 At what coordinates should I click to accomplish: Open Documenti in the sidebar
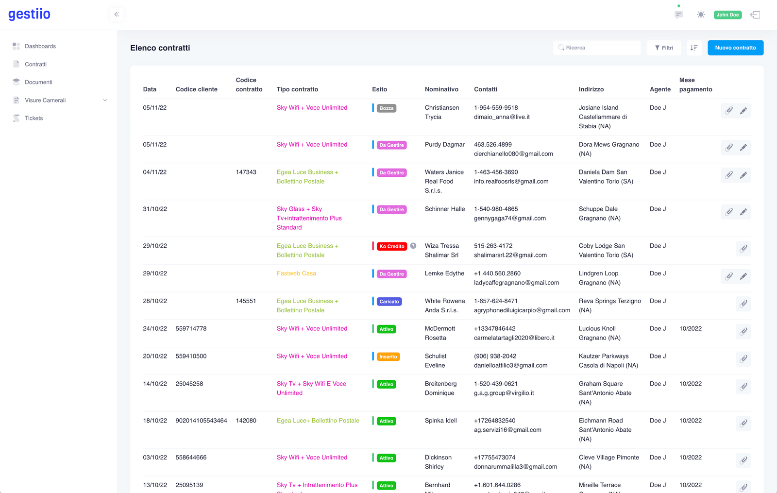coord(38,82)
